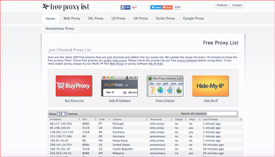Open the Buy Proxy List link
The height and width of the screenshot is (157, 275).
click(x=74, y=101)
